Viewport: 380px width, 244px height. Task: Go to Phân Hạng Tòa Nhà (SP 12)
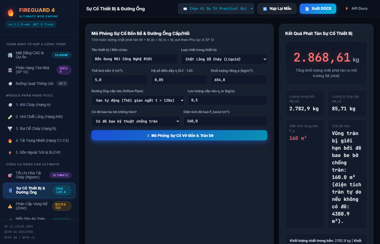click(39, 70)
